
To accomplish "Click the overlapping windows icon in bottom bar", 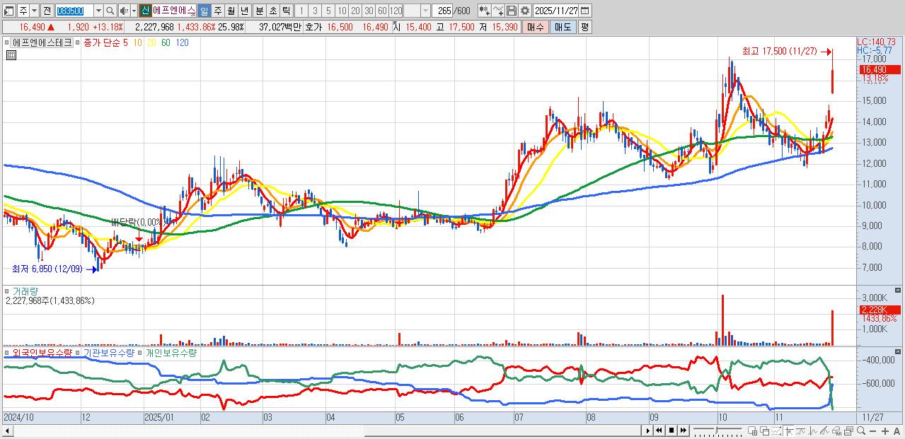I will coord(765,431).
